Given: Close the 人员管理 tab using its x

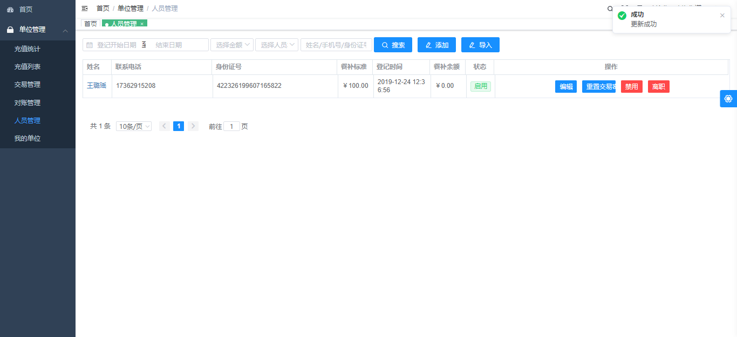Looking at the screenshot, I should 142,24.
